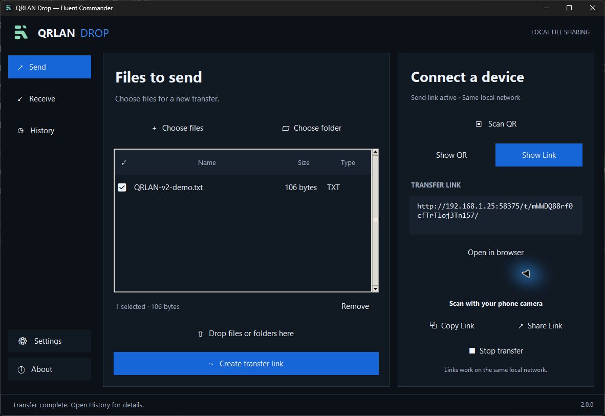Click Create transfer link
The width and height of the screenshot is (605, 416).
point(246,363)
